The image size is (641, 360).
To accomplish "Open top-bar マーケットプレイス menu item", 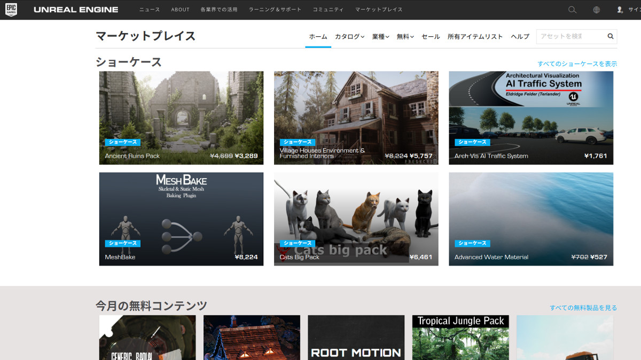I will (379, 10).
